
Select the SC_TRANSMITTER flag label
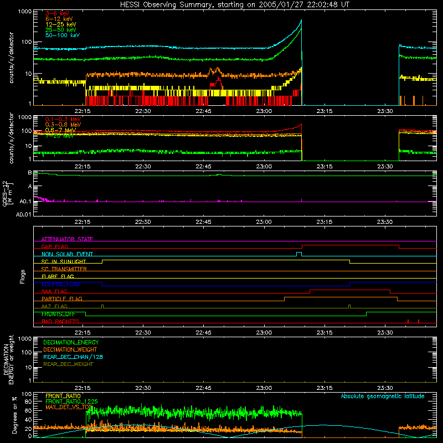(x=64, y=269)
